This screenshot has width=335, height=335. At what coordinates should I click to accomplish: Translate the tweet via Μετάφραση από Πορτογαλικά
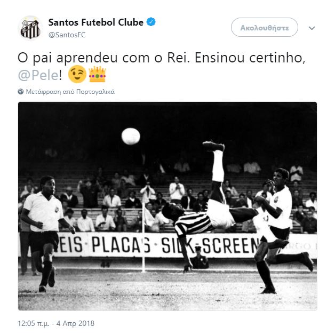coord(70,92)
